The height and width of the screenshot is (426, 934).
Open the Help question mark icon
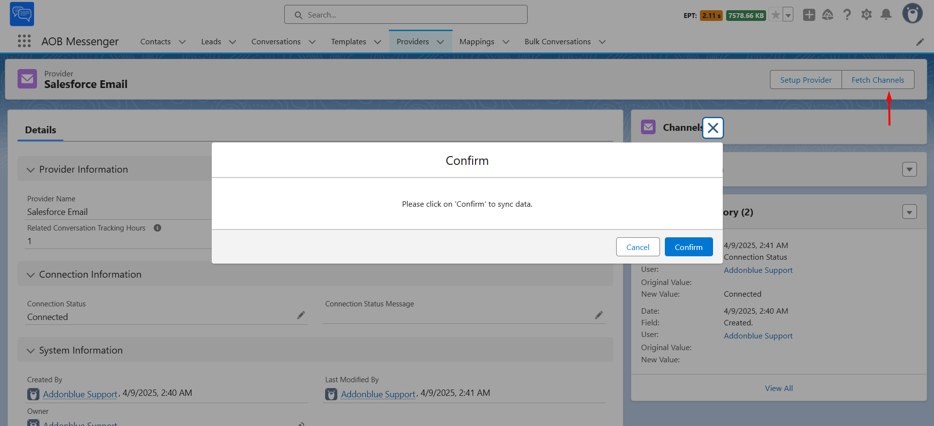tap(847, 15)
